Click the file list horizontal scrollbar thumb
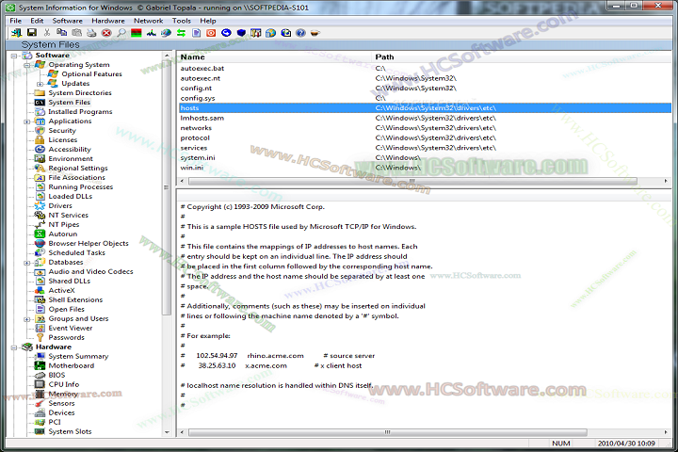Viewport: 678px width, 452px height. (x=412, y=181)
